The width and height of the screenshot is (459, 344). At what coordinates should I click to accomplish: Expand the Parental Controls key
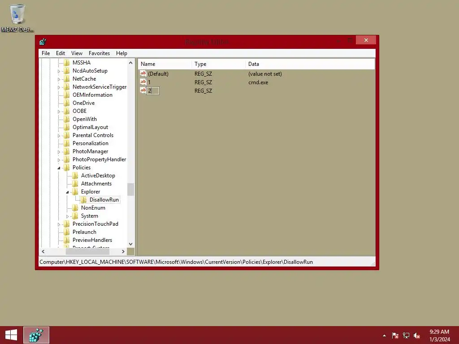click(59, 136)
